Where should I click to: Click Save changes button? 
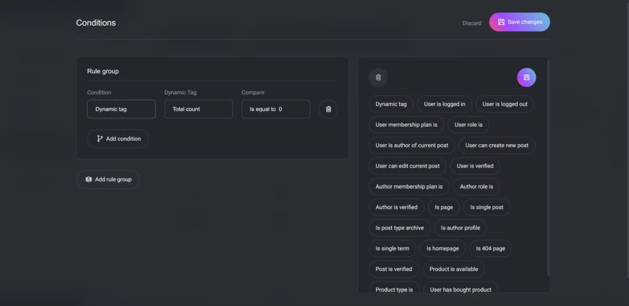[520, 22]
